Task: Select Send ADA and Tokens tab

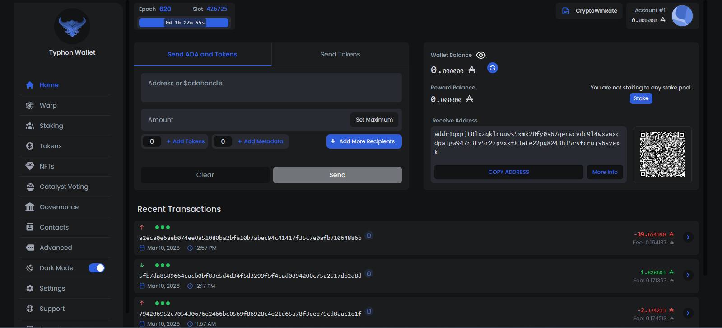Action: pos(202,54)
